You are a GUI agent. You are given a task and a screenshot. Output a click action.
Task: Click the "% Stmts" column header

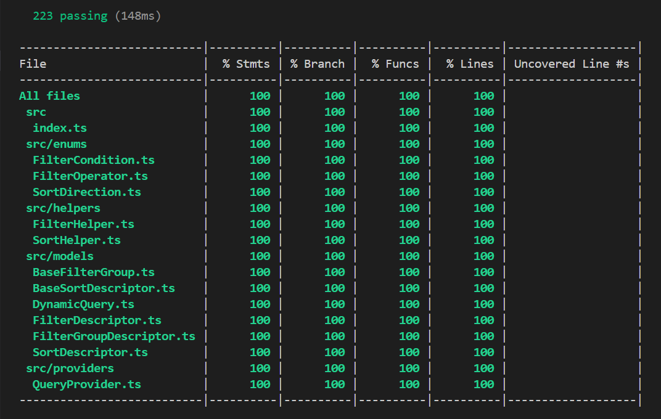(x=246, y=64)
